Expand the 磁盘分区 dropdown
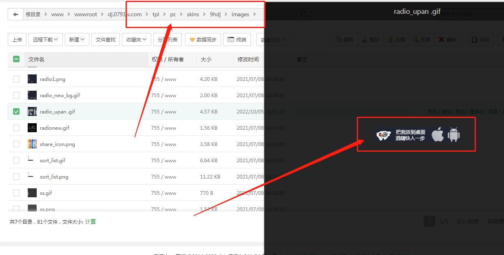 [274, 39]
